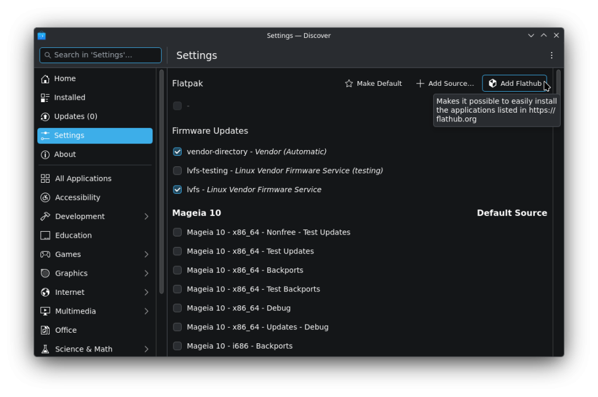Browse All Applications

(95, 179)
